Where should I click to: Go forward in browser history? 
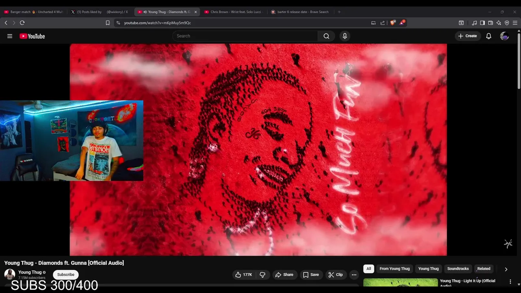13,23
